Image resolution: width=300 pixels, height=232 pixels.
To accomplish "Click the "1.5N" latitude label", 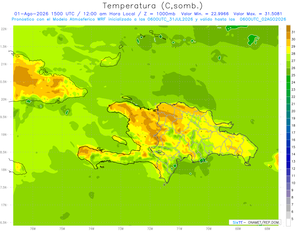I will click(x=3, y=47).
